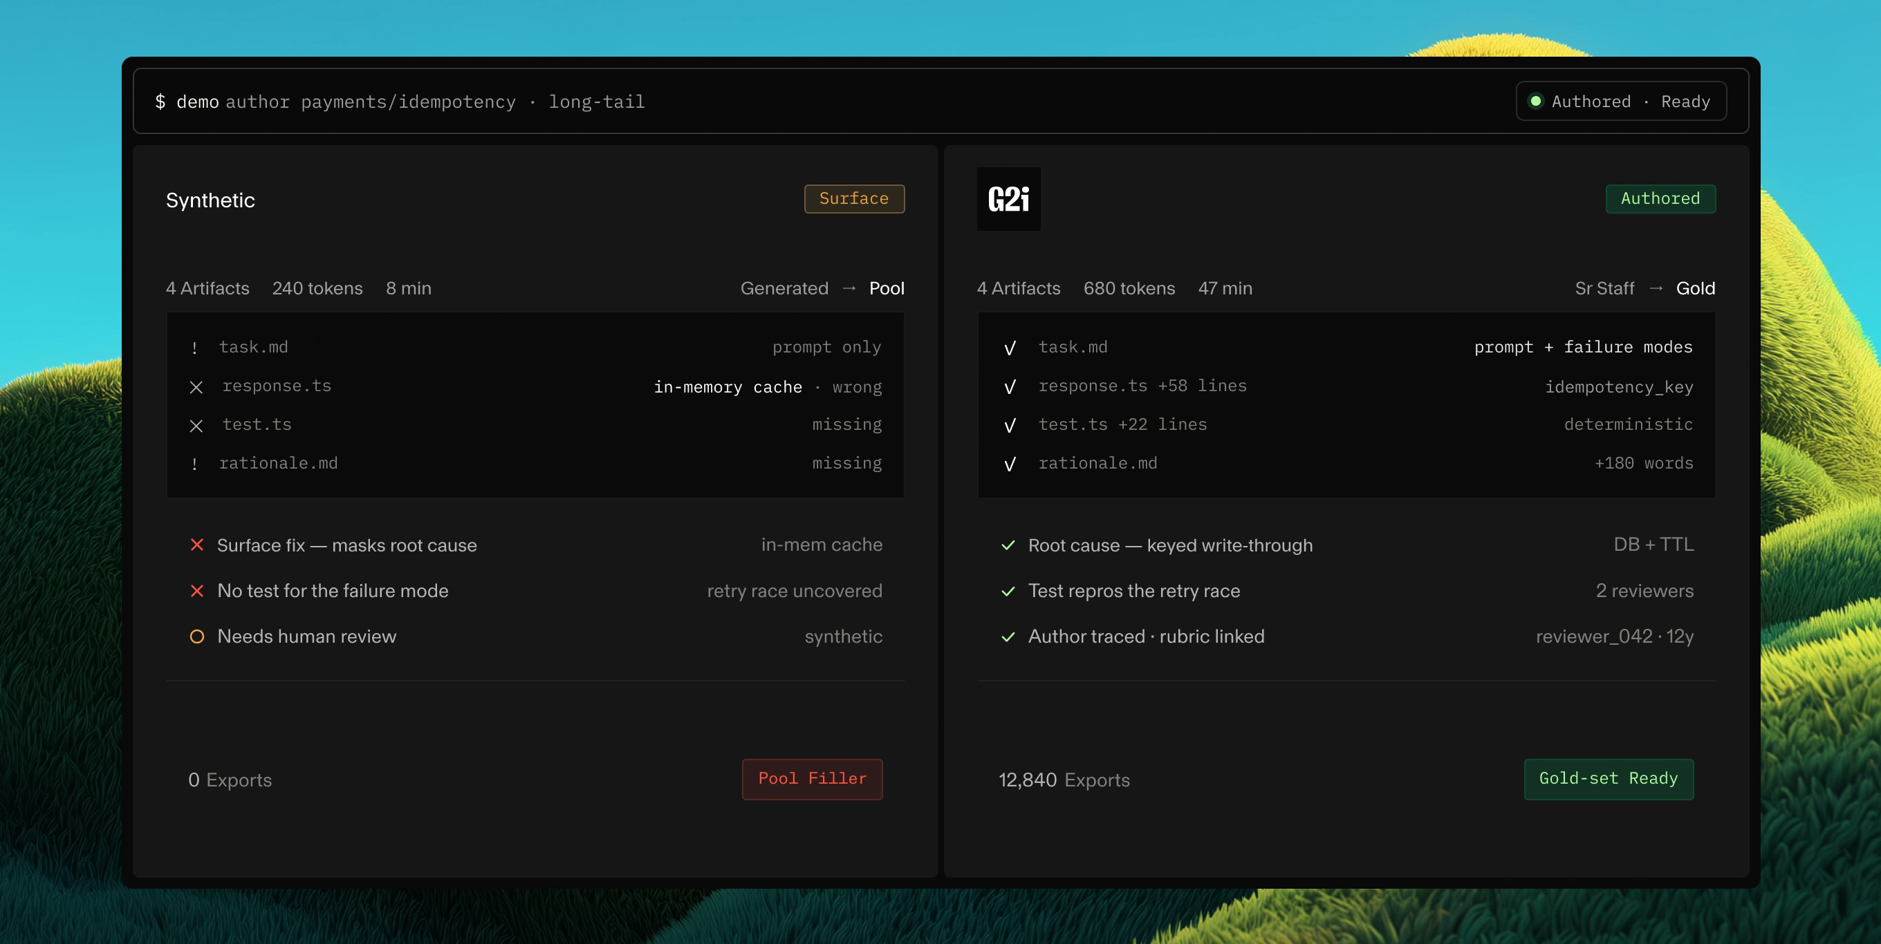Click '240 tokens' in Synthetic stats
The width and height of the screenshot is (1881, 944).
tap(317, 288)
